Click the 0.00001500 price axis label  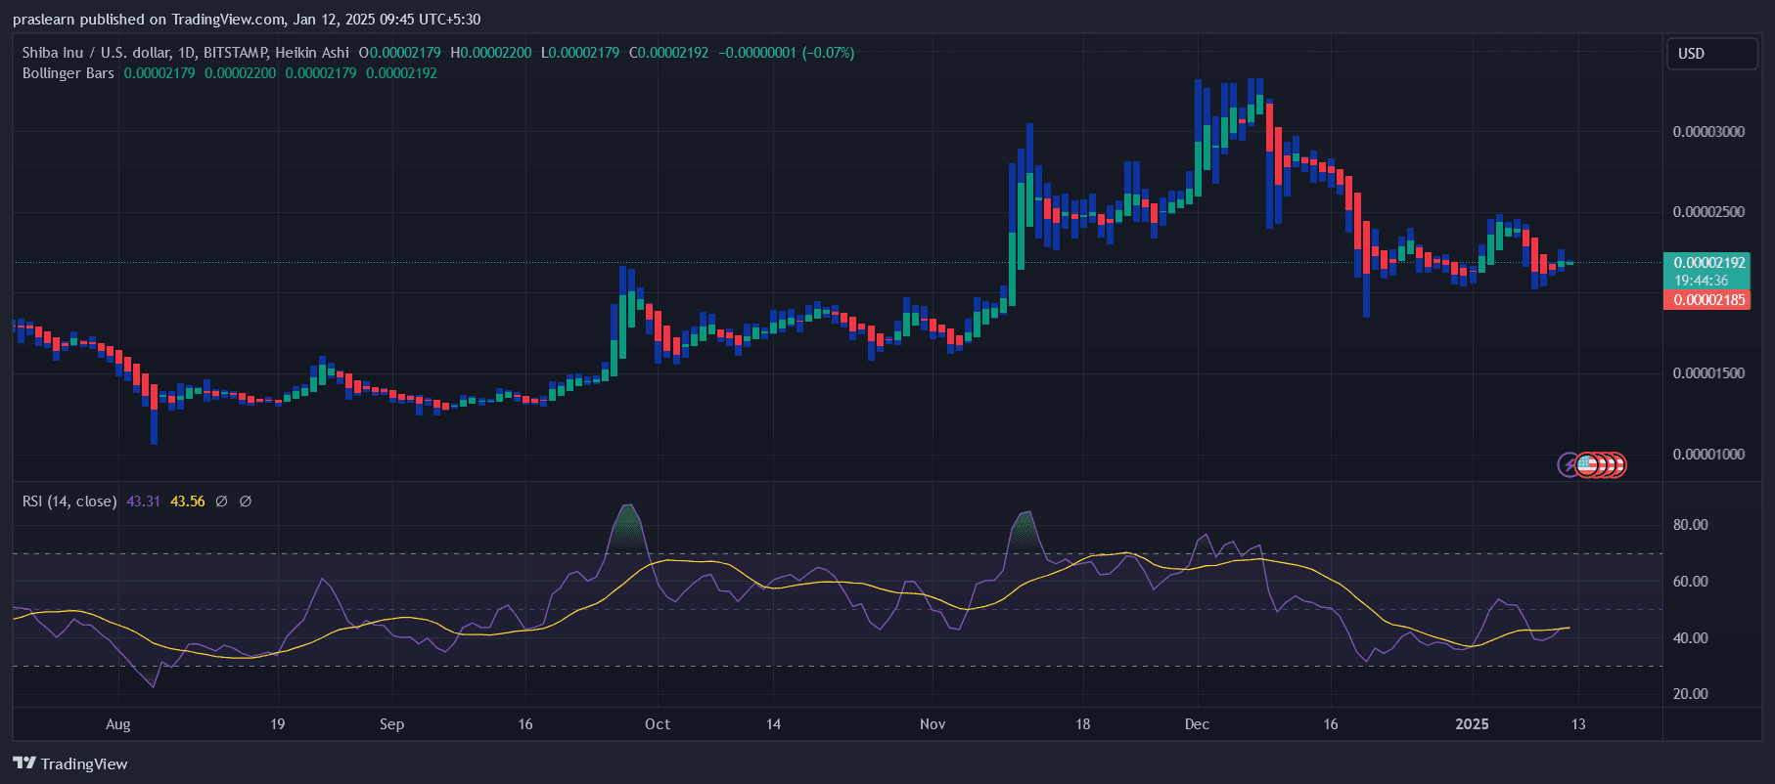(1708, 373)
